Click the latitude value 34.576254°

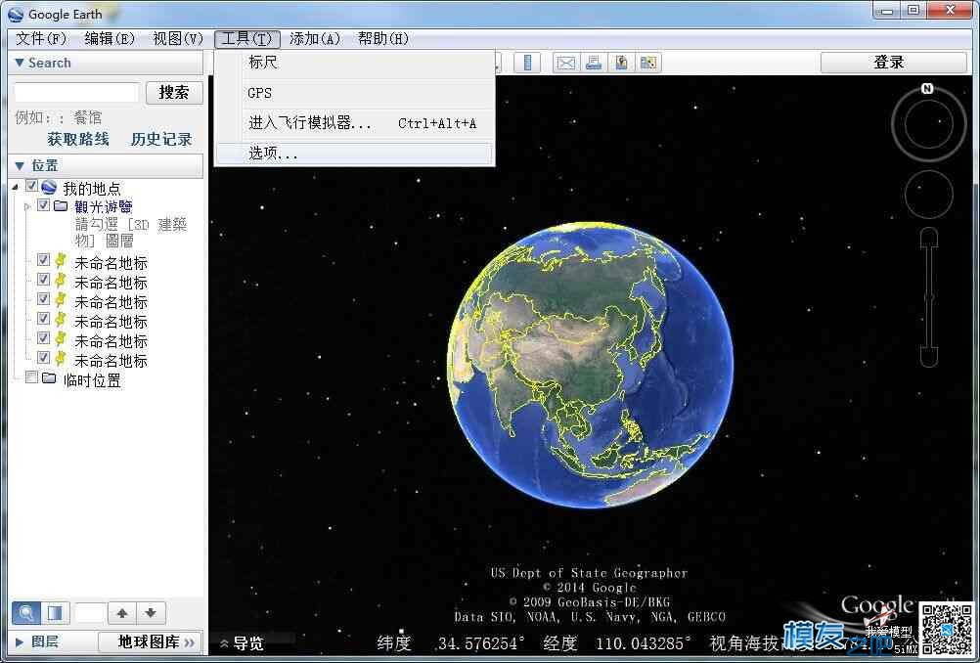tap(480, 643)
